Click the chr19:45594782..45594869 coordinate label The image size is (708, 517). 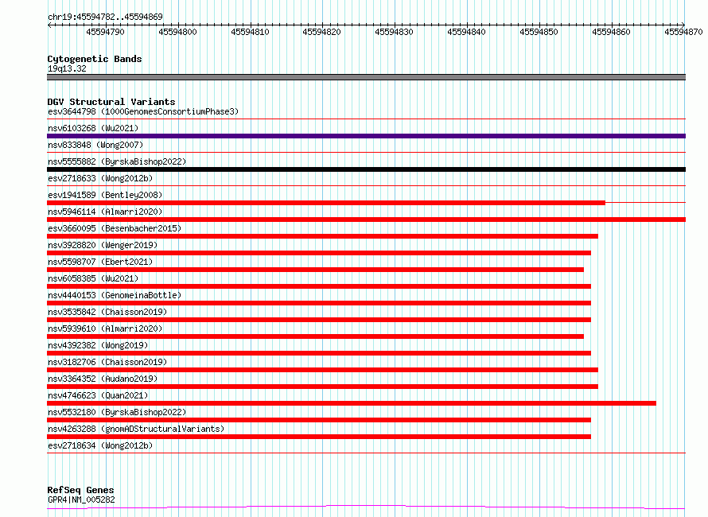click(105, 17)
